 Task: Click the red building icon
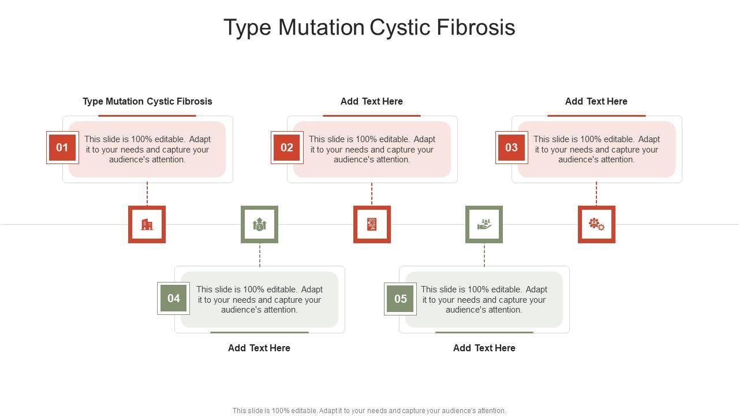tap(147, 224)
